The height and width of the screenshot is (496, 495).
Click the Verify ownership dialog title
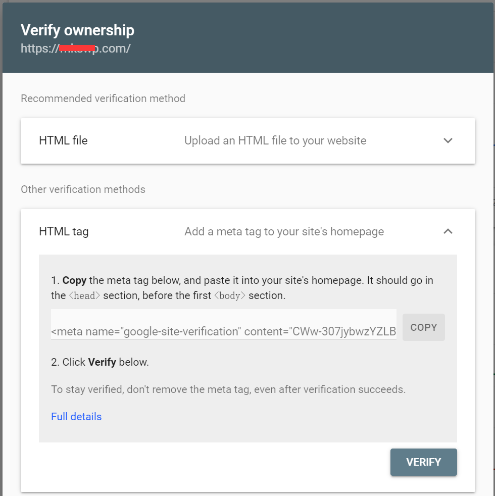point(77,30)
